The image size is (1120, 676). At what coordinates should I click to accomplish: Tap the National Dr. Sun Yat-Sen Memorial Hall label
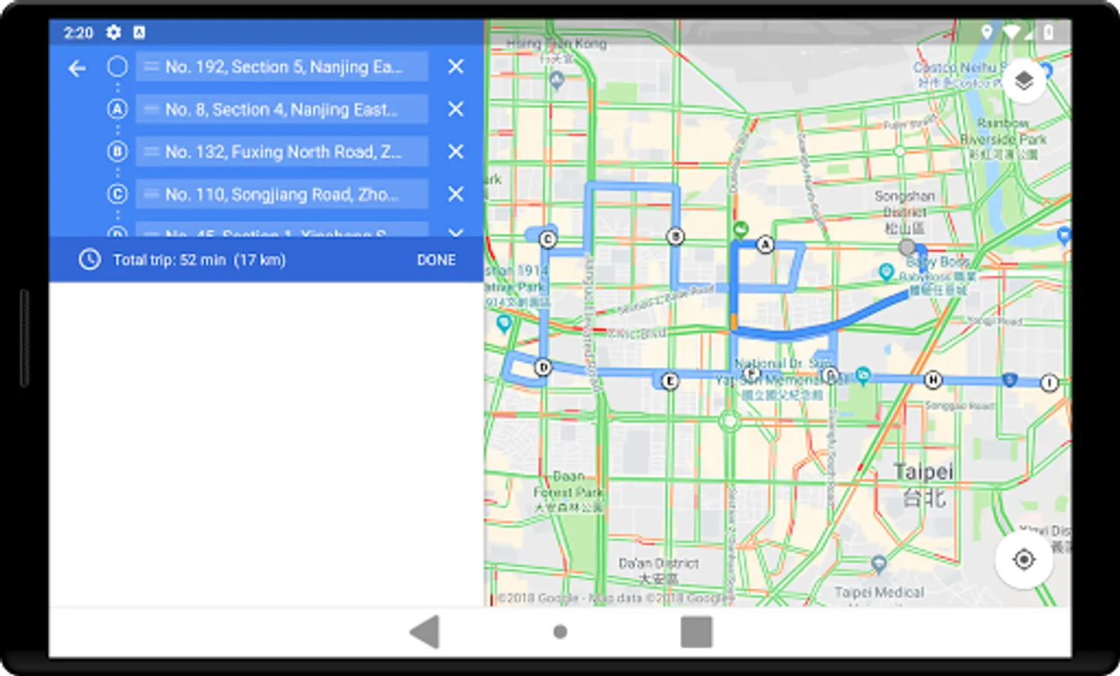pos(781,379)
